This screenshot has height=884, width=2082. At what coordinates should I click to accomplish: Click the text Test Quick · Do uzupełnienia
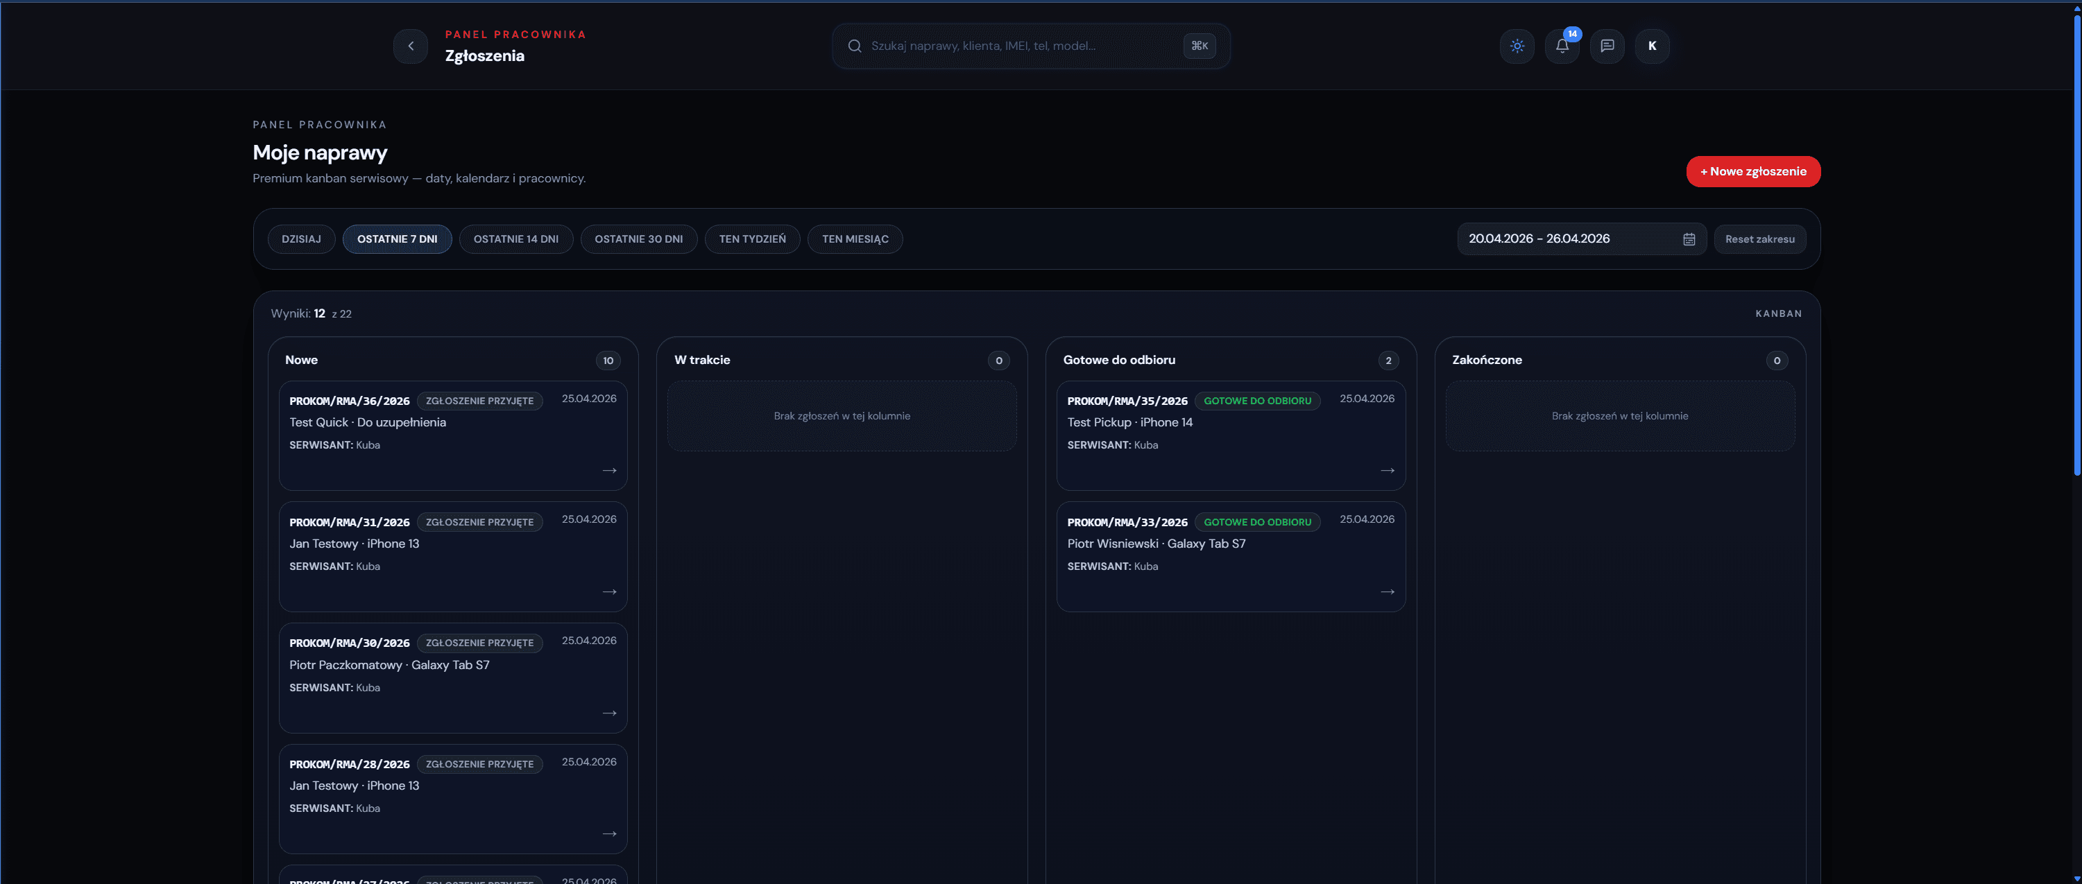click(368, 422)
